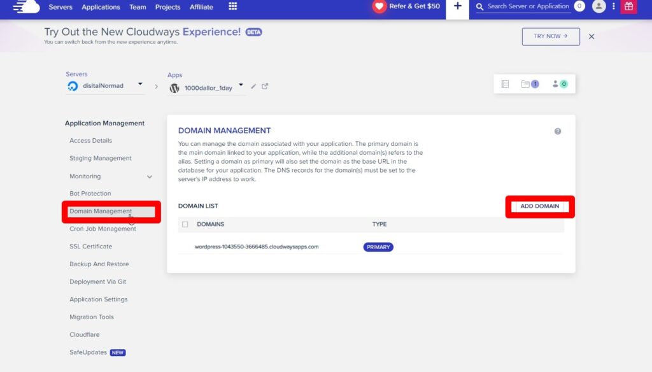Click the edit pencil icon beside app name
Viewport: 652px width, 372px height.
pyautogui.click(x=253, y=86)
